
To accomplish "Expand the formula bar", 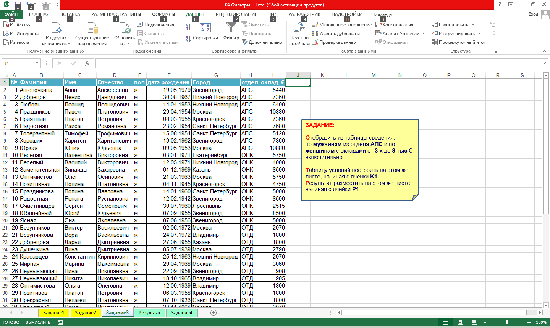I will pos(545,63).
